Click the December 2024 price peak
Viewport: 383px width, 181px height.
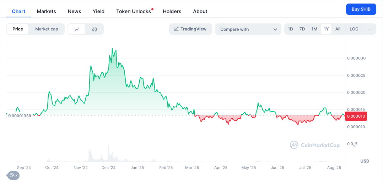tap(112, 48)
